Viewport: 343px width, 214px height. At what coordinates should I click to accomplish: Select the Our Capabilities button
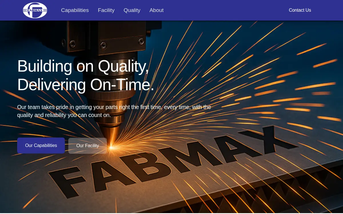[x=41, y=146]
